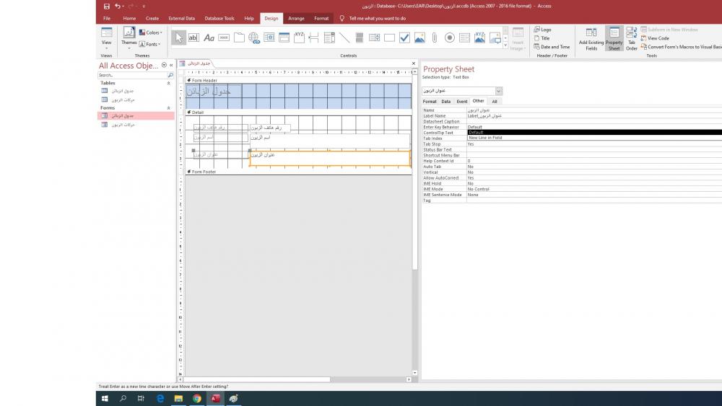
Task: Click the navigation pane Search box
Action: point(132,75)
